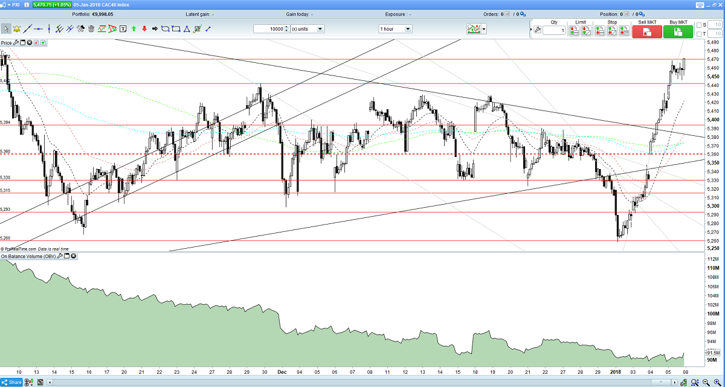The width and height of the screenshot is (725, 387).
Task: Click the 5,470.75 price quote label
Action: (52, 5)
